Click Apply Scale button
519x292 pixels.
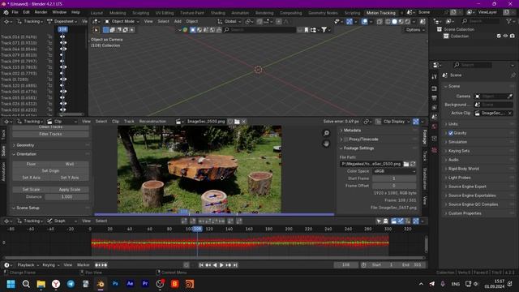(x=70, y=190)
